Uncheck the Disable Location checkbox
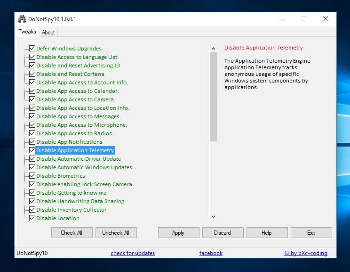350x272 pixels. pos(32,218)
